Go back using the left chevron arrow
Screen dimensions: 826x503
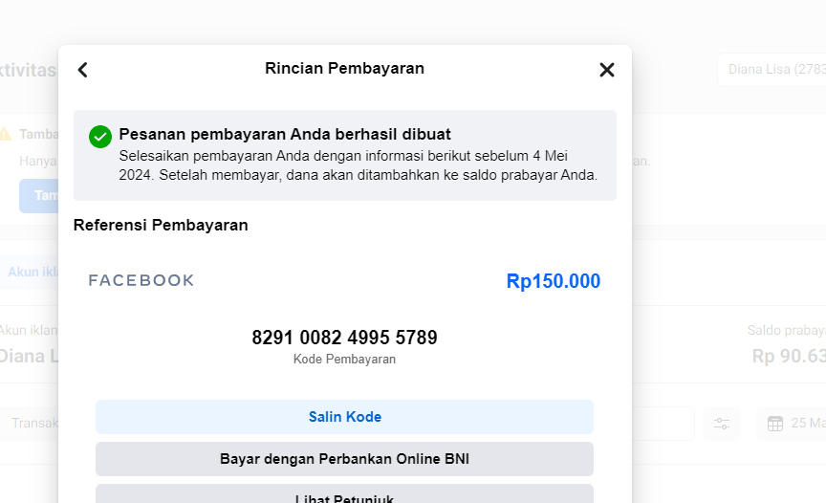[x=83, y=70]
